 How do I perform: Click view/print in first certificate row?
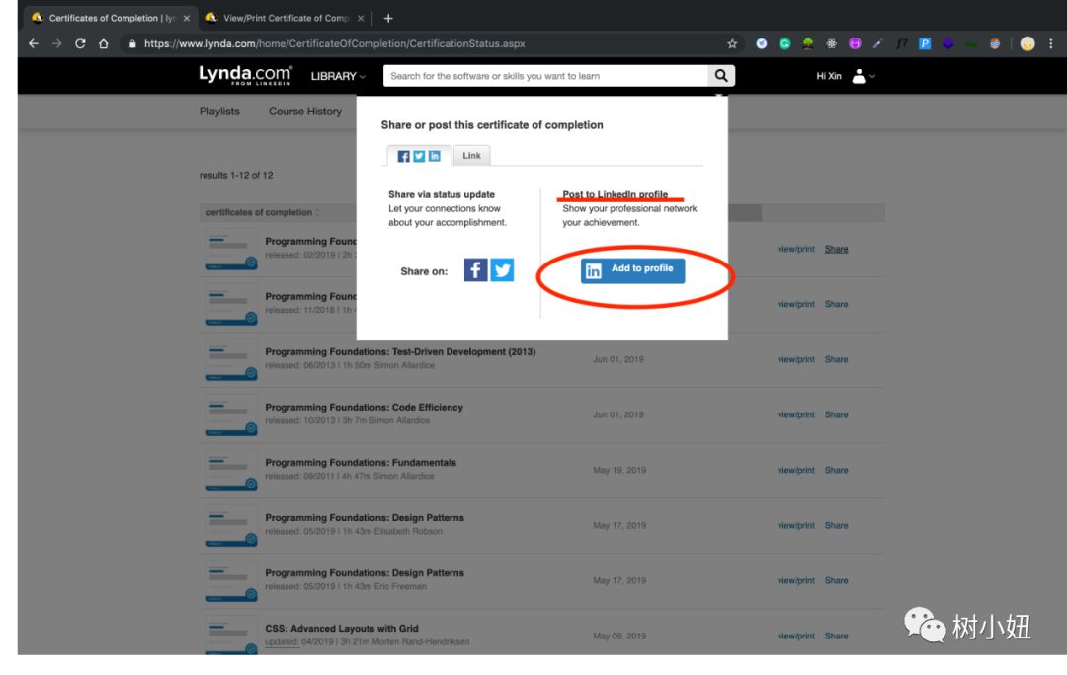click(796, 249)
